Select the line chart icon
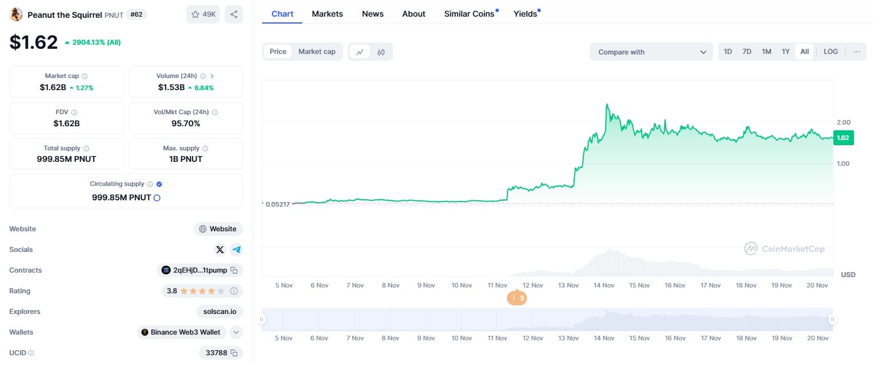 [x=360, y=52]
